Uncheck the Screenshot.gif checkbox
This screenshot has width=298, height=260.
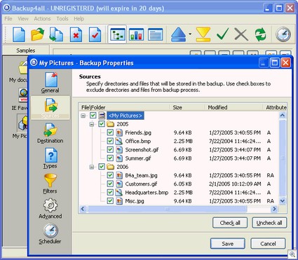pos(110,149)
